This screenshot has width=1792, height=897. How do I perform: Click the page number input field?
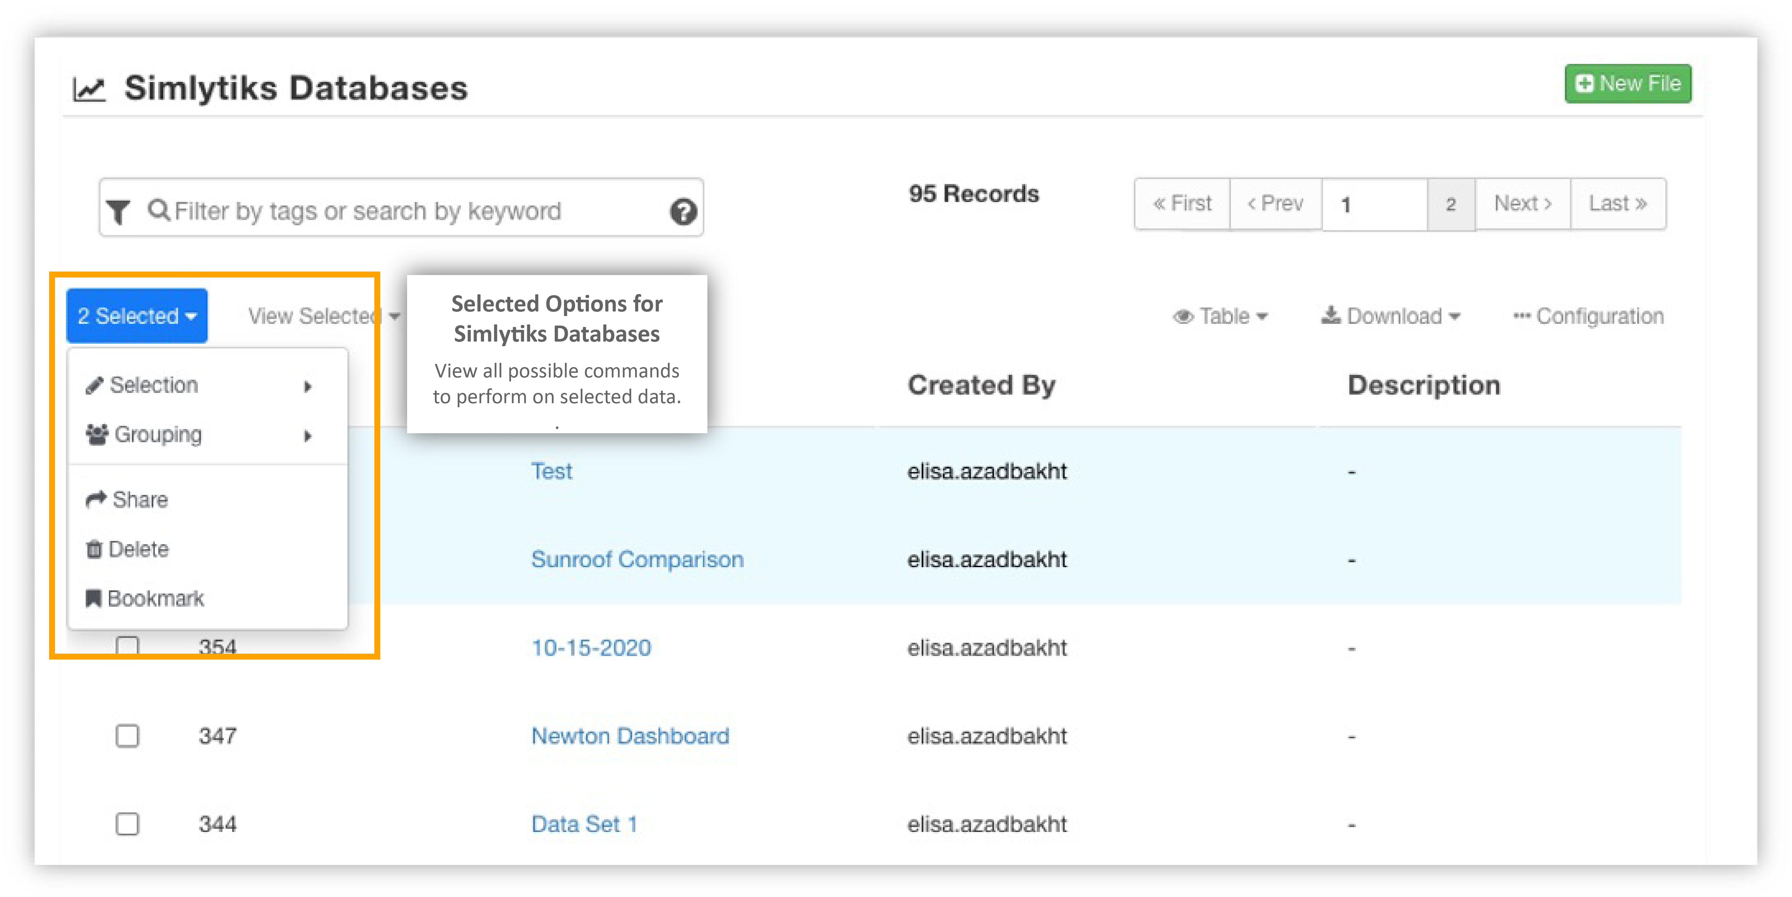(x=1375, y=204)
